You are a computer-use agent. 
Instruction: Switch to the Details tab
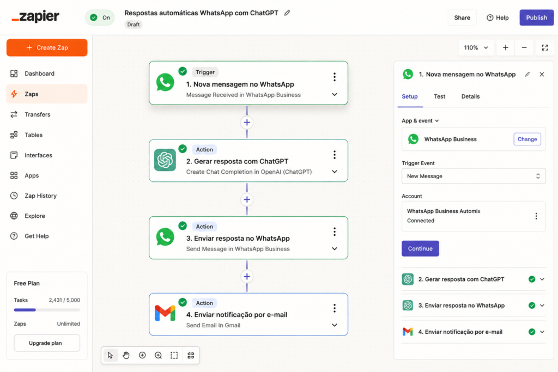tap(470, 97)
